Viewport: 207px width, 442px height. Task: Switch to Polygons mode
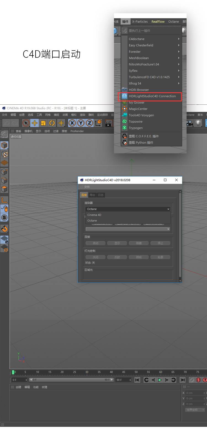click(4, 189)
